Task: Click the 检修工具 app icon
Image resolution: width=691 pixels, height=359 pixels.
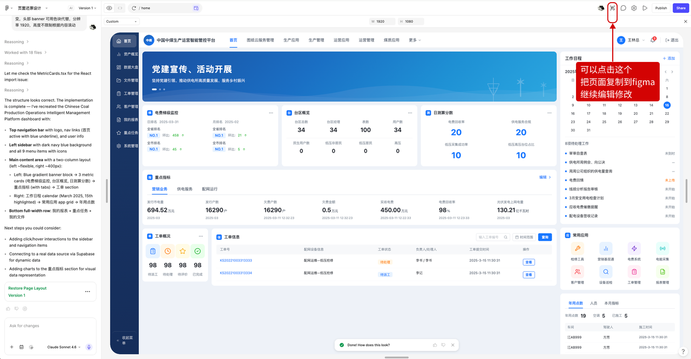Action: coord(577,248)
